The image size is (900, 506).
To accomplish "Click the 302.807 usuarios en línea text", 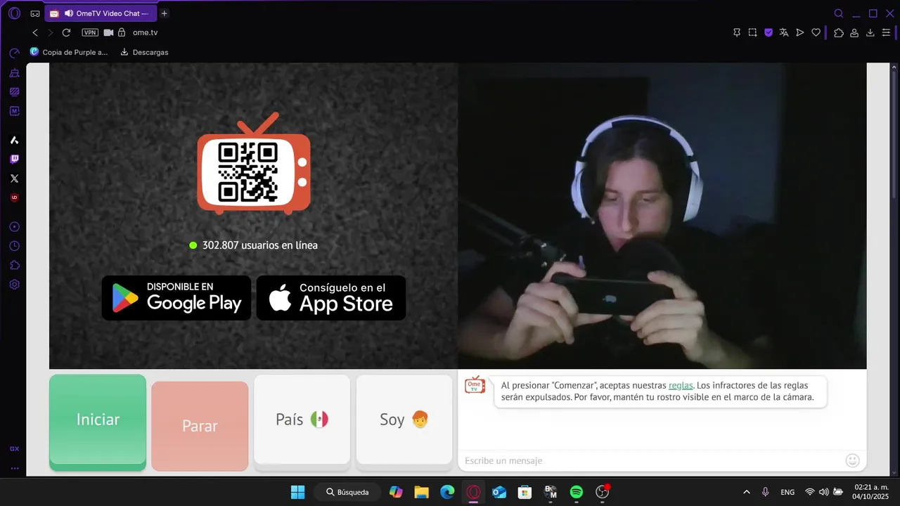I will [x=260, y=245].
